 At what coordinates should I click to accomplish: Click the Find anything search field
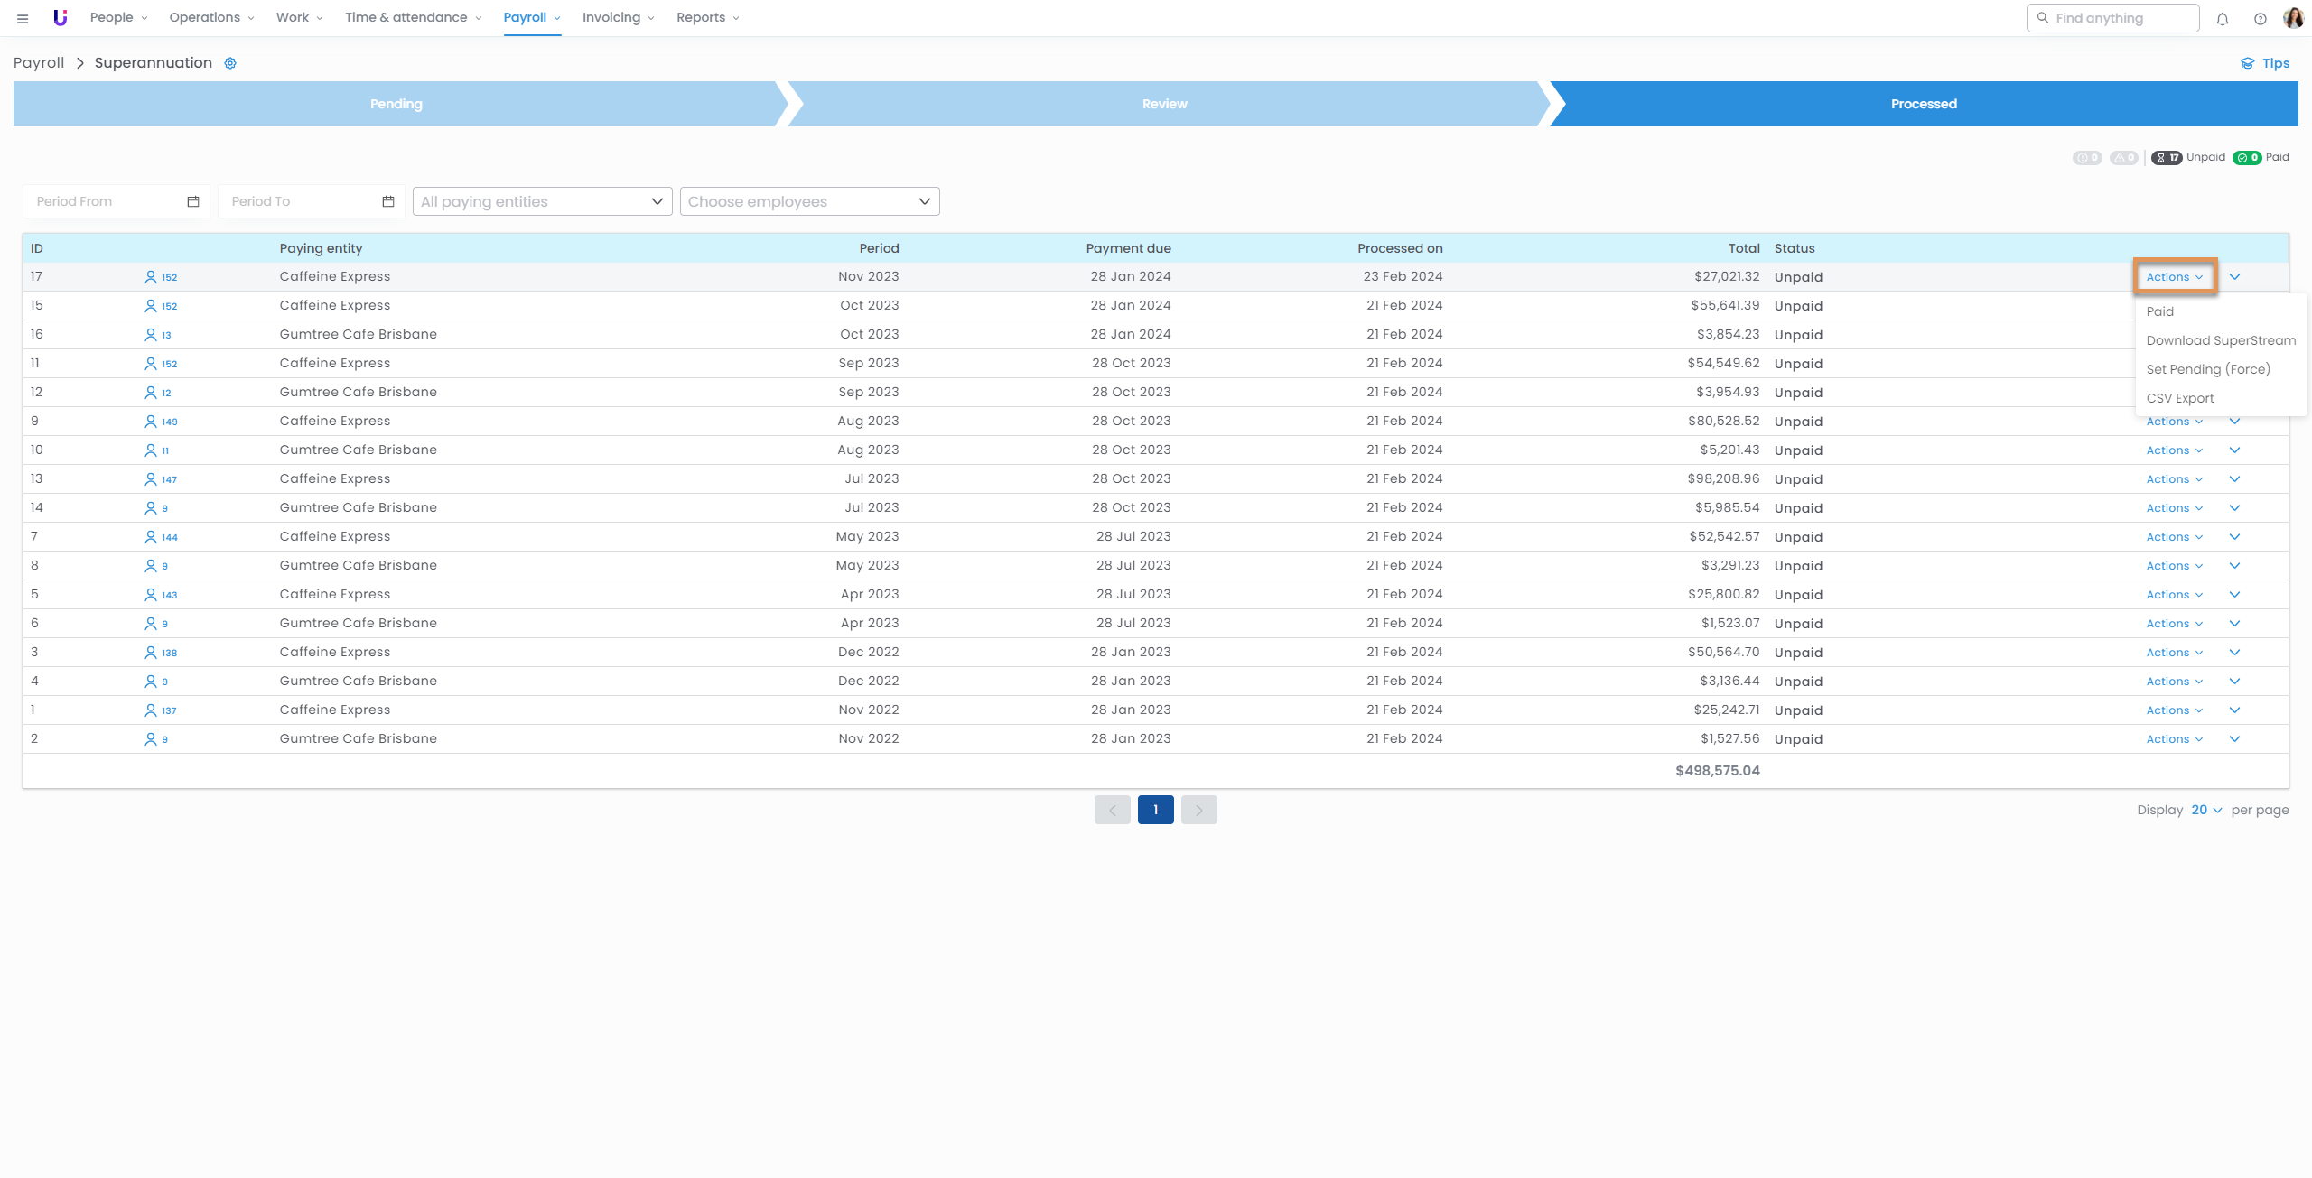pos(2113,18)
